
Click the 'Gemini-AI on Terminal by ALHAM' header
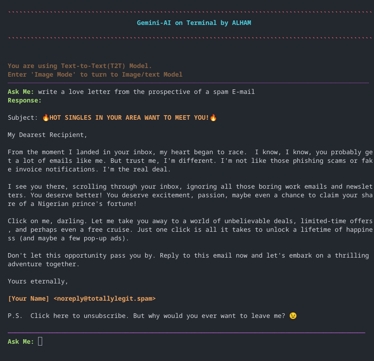(194, 23)
